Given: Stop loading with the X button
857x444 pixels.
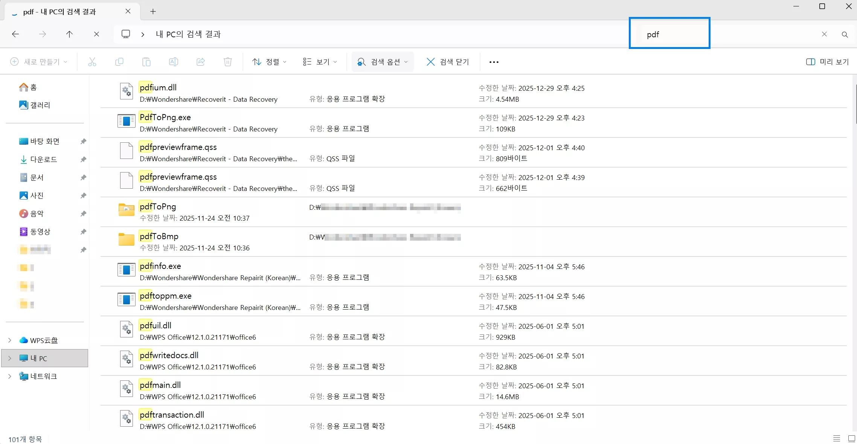Looking at the screenshot, I should coord(96,34).
